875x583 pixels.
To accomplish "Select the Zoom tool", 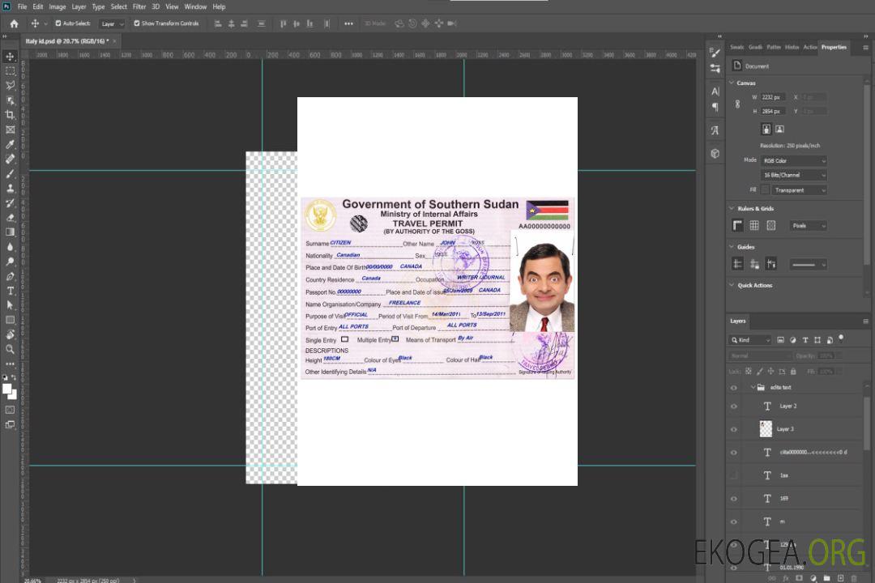I will pos(11,349).
